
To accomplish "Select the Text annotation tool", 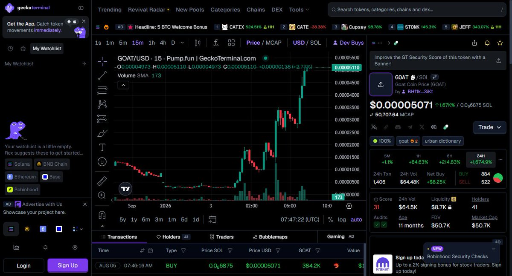I will pos(102,147).
